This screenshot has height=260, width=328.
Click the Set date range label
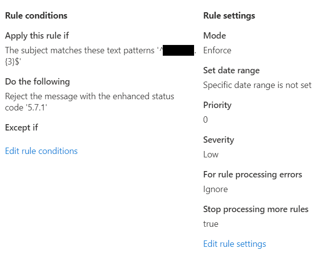coord(231,70)
